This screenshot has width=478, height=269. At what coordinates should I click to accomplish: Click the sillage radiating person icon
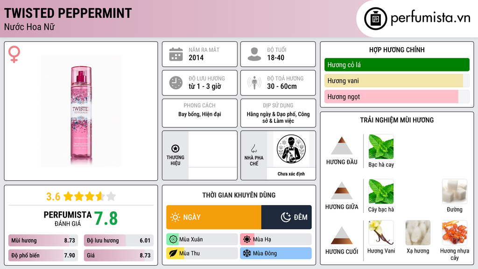[x=254, y=83]
